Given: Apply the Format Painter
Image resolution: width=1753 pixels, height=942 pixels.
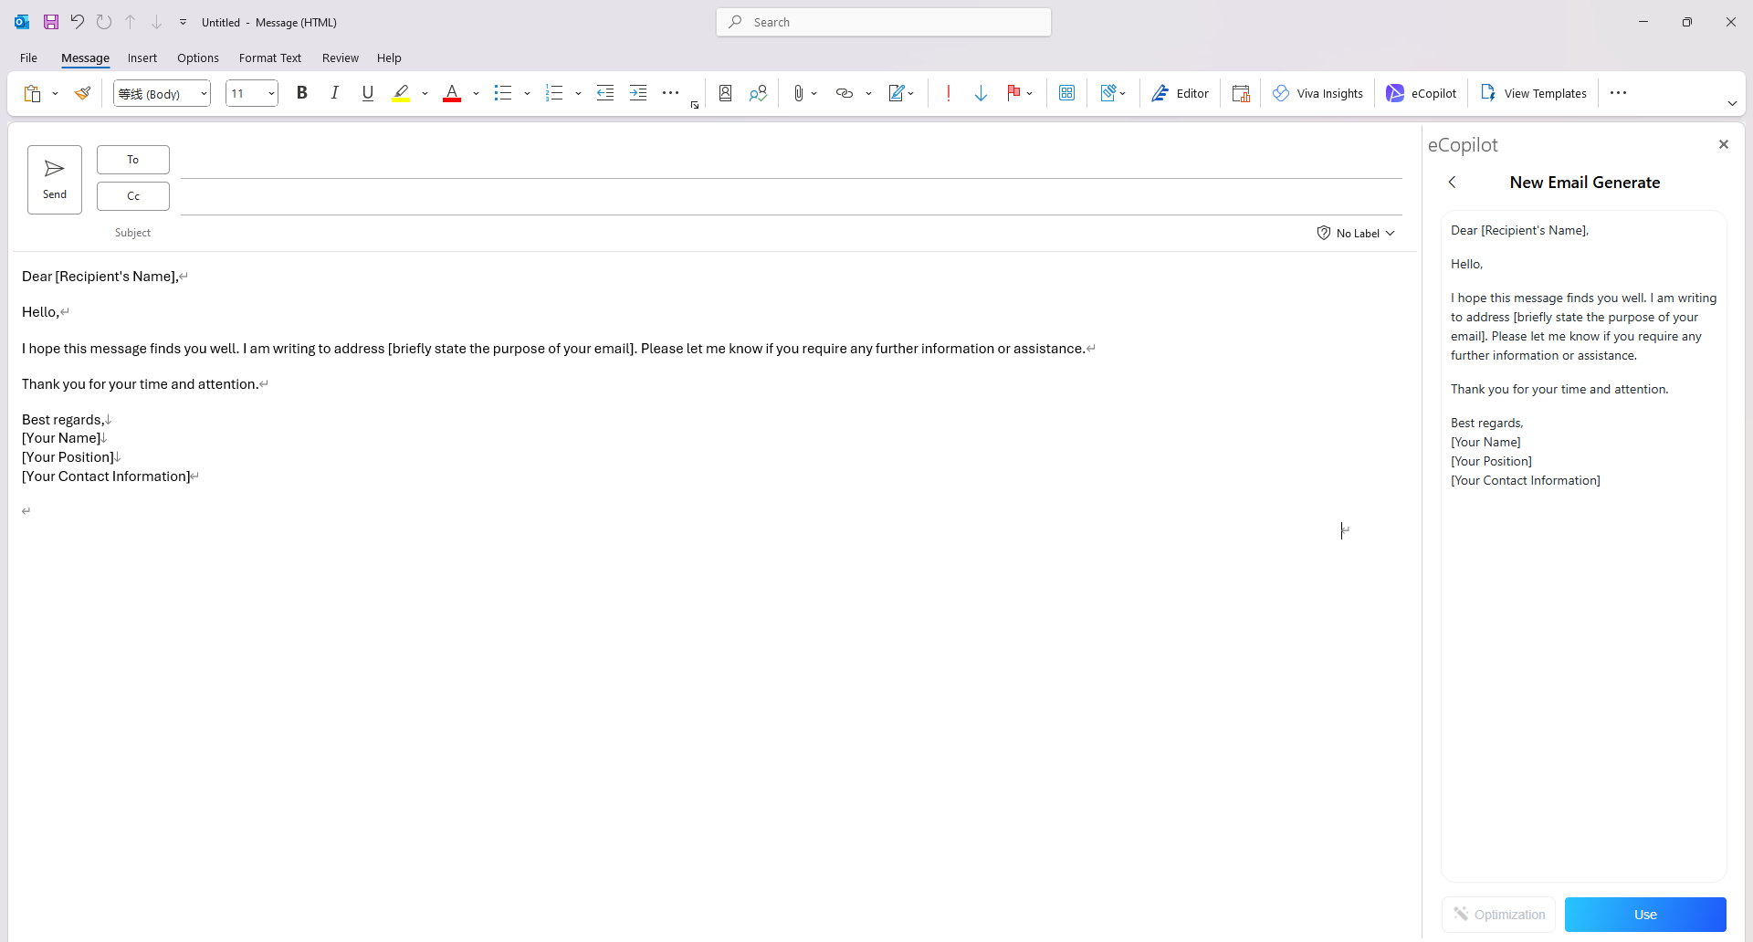Looking at the screenshot, I should [83, 92].
